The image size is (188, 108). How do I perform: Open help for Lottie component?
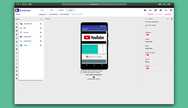41,45
